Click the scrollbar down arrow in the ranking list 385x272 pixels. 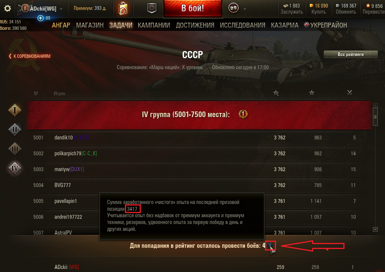(375, 229)
